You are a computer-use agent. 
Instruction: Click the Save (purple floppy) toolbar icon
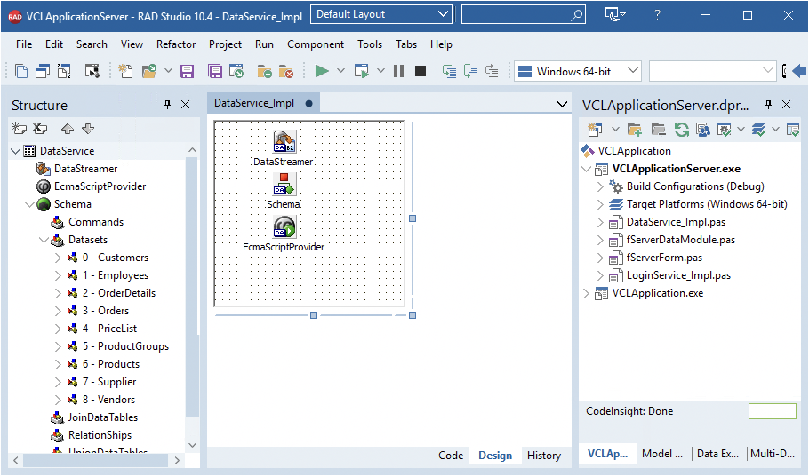click(x=187, y=71)
